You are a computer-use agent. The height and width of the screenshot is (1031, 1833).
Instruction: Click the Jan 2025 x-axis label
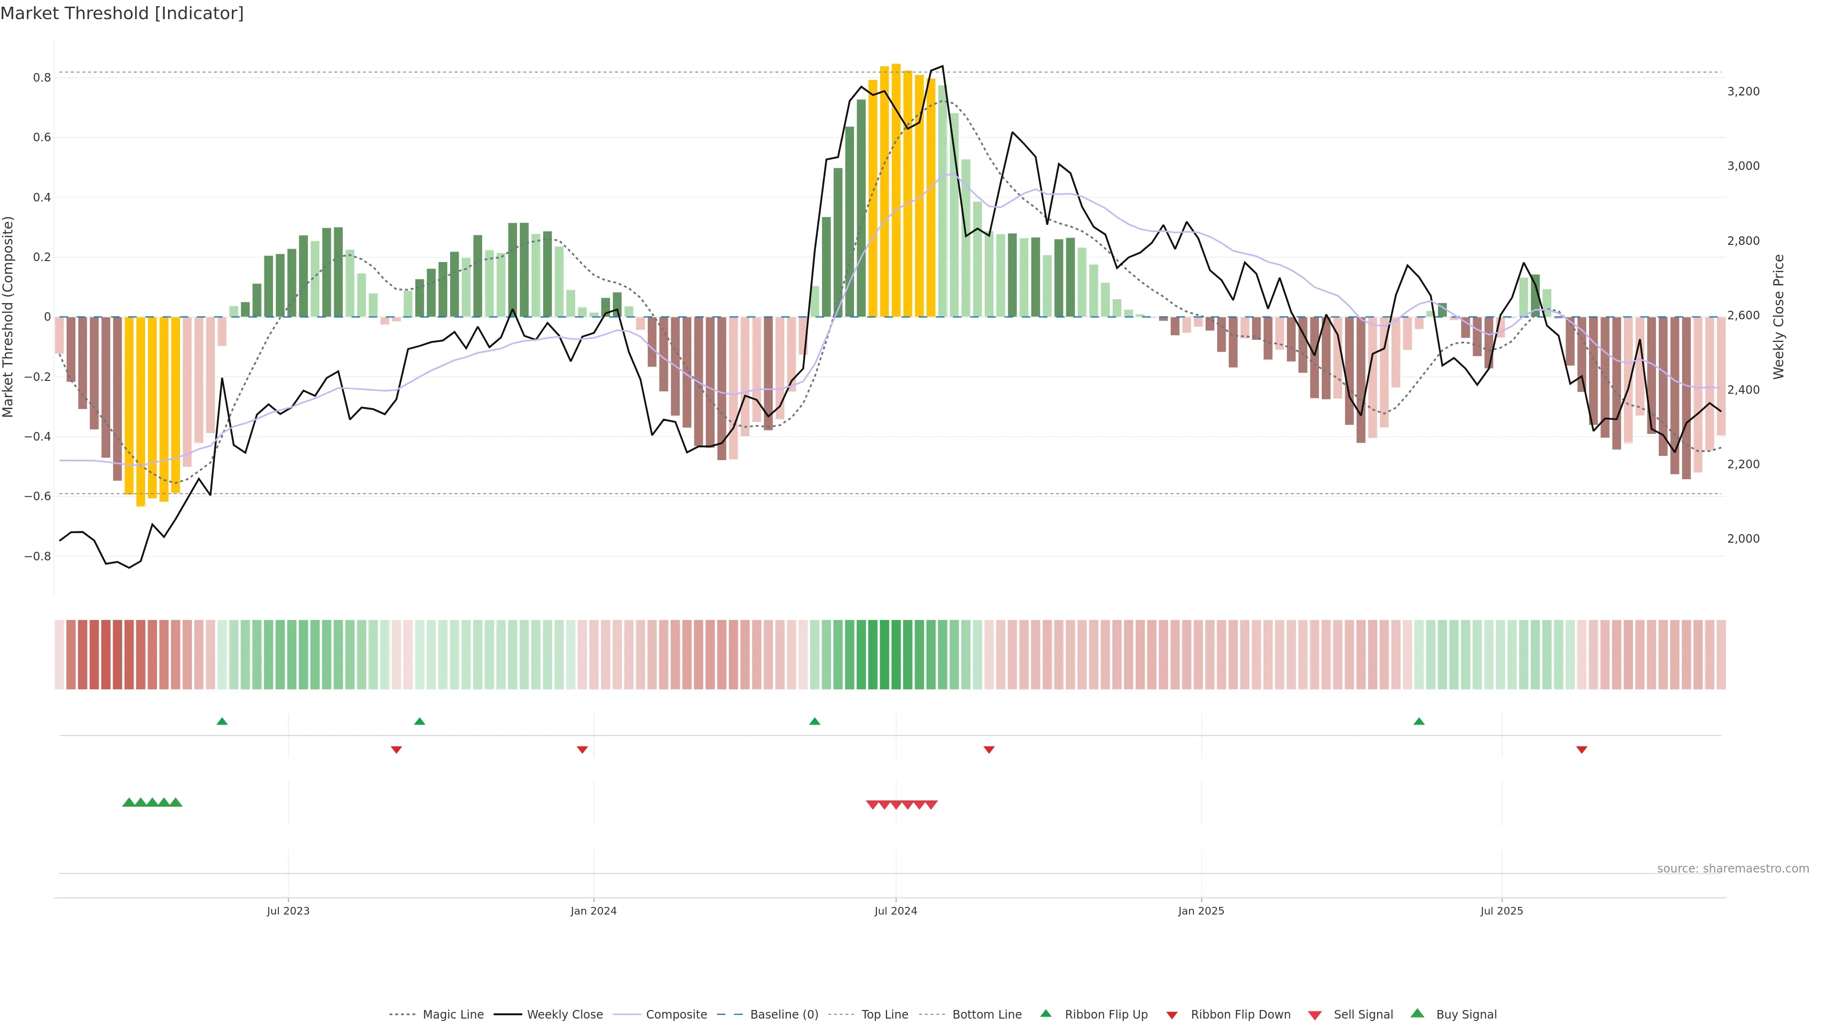point(1201,911)
